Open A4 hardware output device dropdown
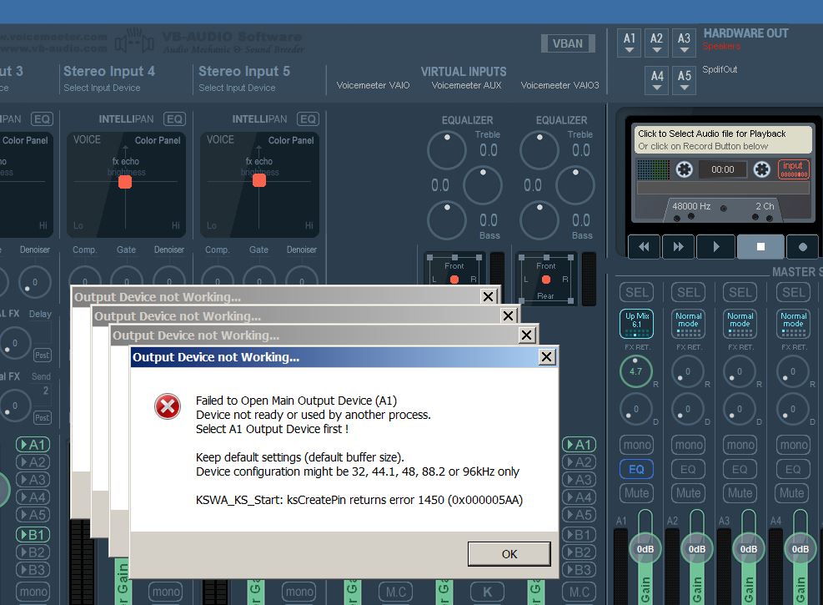 pyautogui.click(x=657, y=80)
